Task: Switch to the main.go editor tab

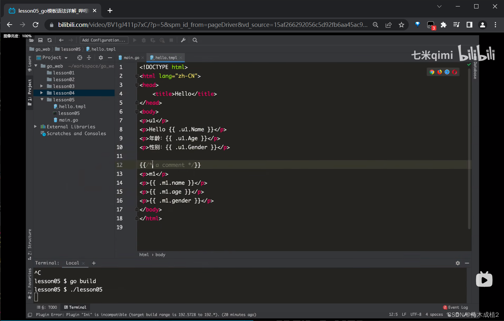Action: coord(131,58)
